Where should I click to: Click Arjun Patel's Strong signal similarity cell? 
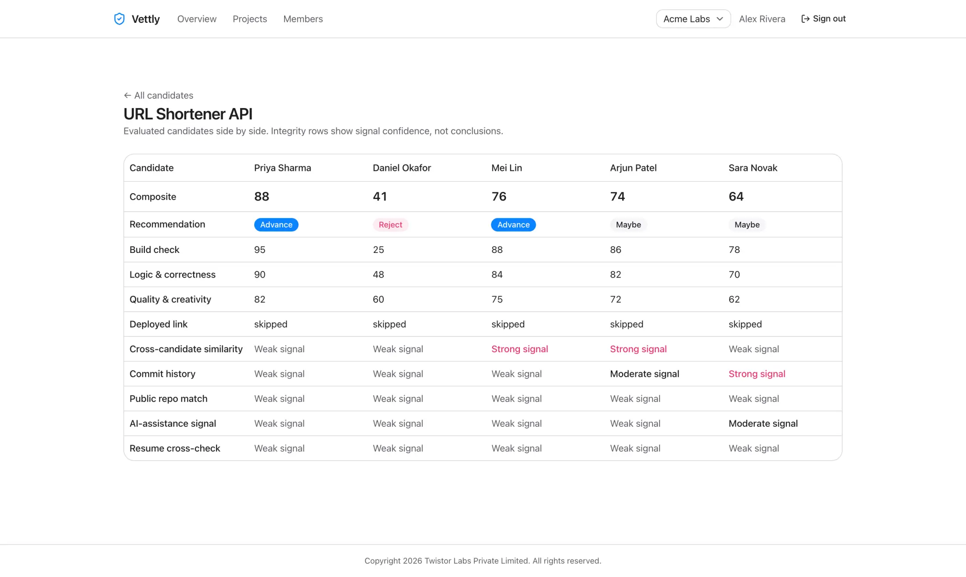point(638,349)
